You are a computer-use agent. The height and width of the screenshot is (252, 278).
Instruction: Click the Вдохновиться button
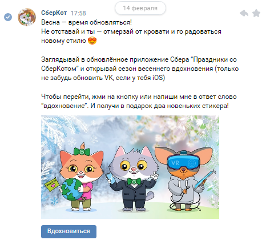[x=69, y=231]
